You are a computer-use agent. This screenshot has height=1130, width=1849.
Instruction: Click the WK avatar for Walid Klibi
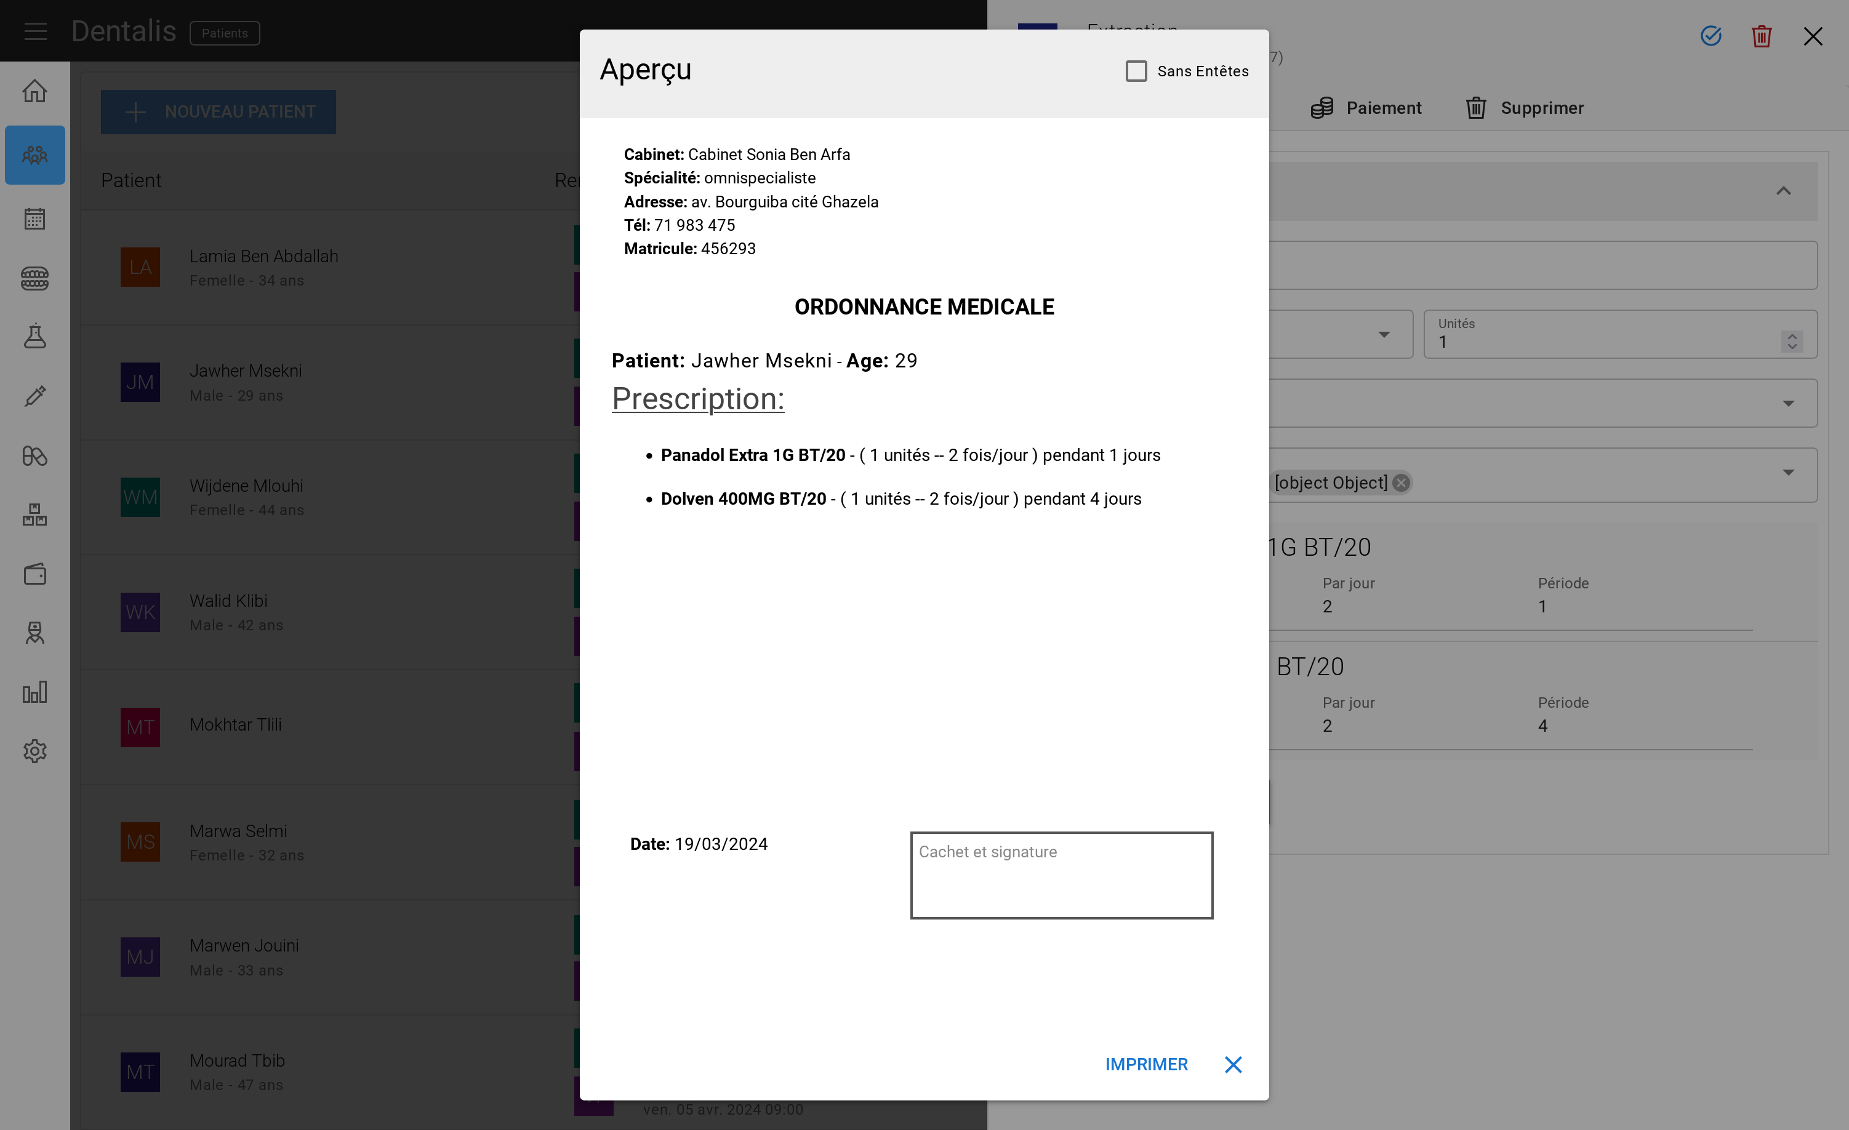(x=140, y=612)
